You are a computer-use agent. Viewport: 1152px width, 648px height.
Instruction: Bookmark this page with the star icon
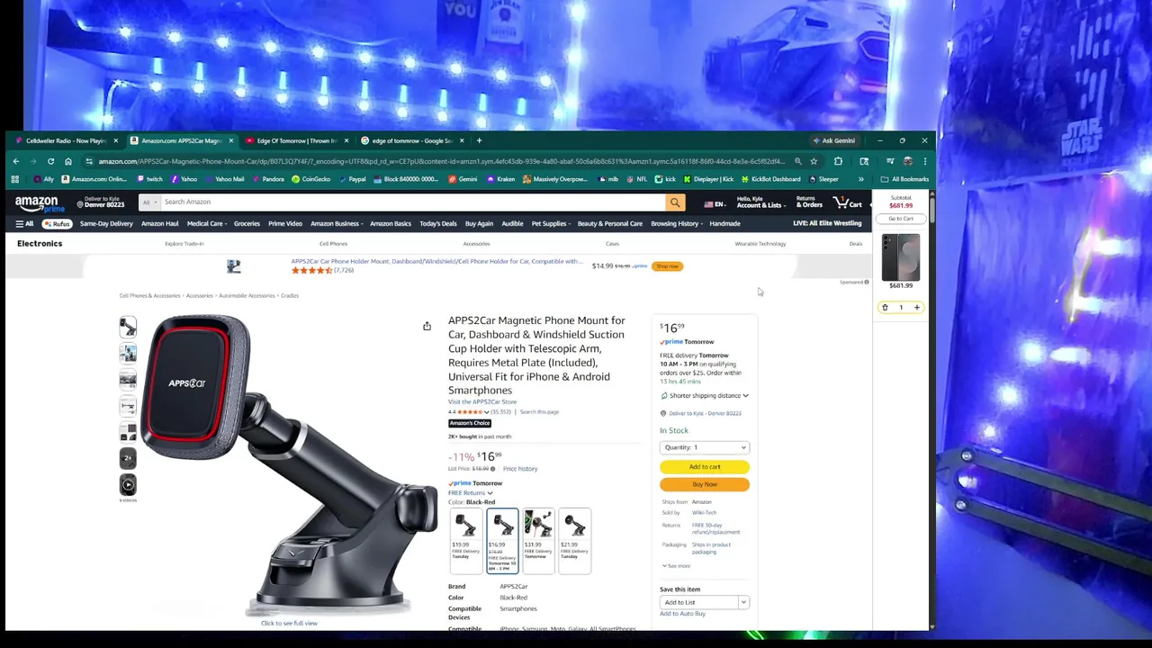pos(814,161)
